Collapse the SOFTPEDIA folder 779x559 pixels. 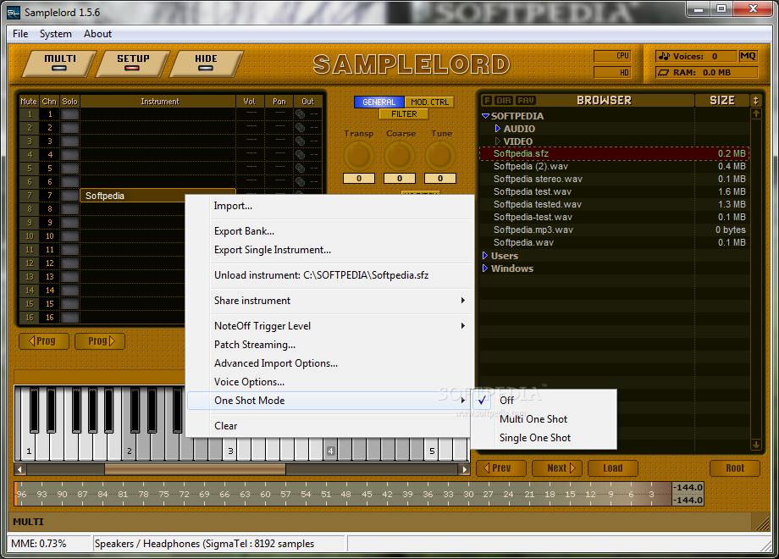[485, 116]
